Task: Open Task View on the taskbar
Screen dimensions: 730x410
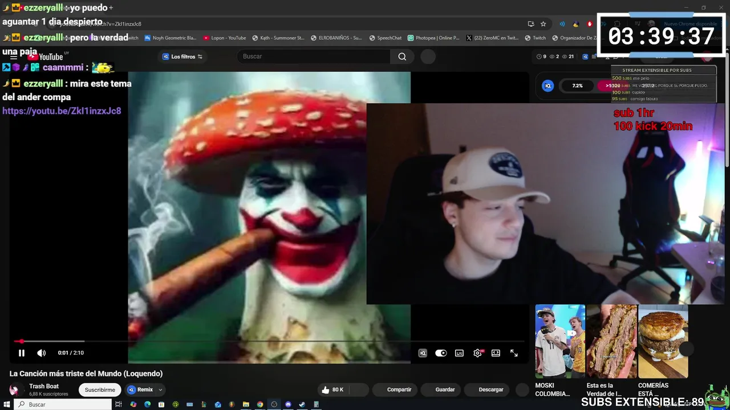Action: coord(119,404)
